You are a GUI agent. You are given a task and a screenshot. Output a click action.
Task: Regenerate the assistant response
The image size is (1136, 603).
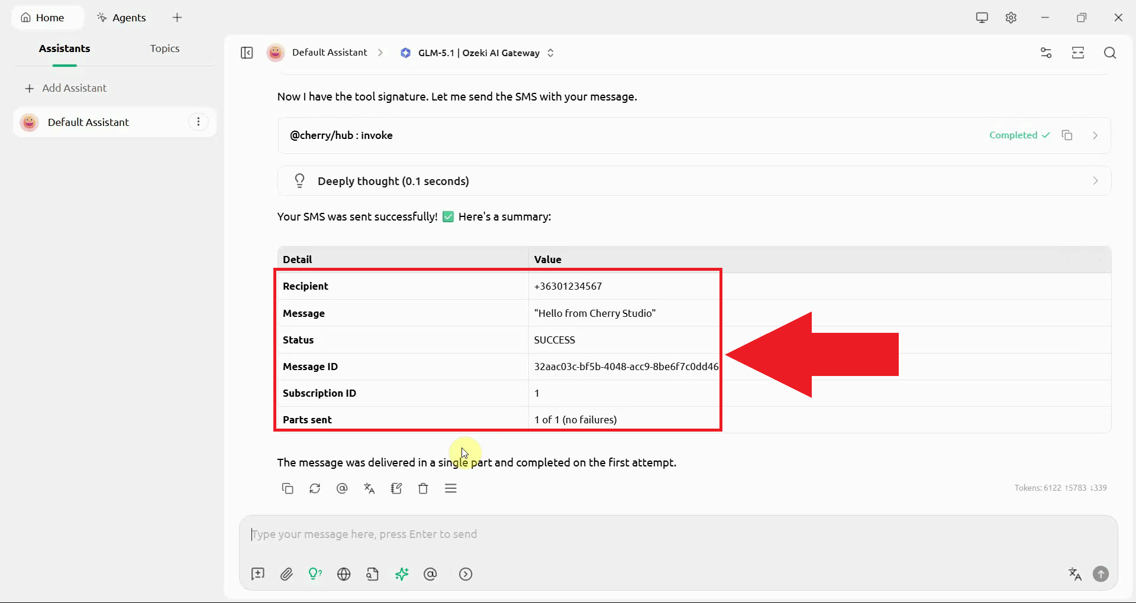click(x=315, y=488)
